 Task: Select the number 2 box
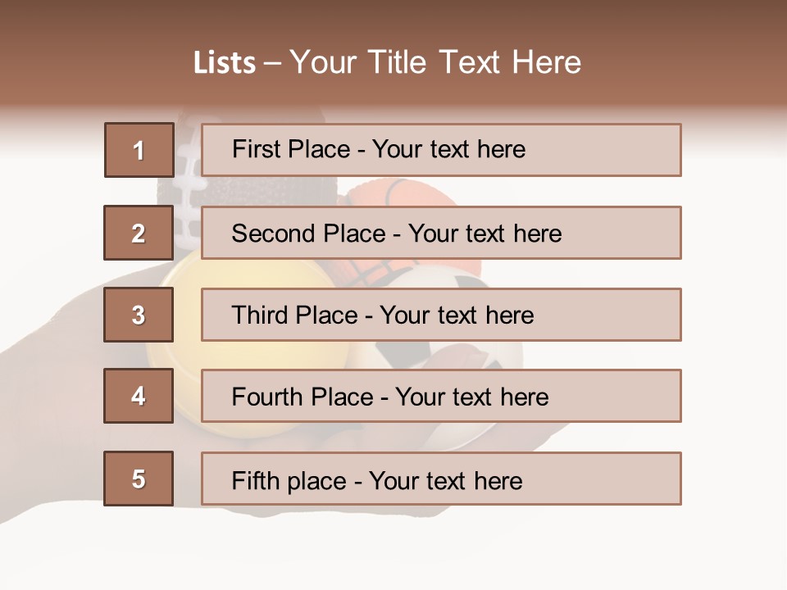coord(139,233)
